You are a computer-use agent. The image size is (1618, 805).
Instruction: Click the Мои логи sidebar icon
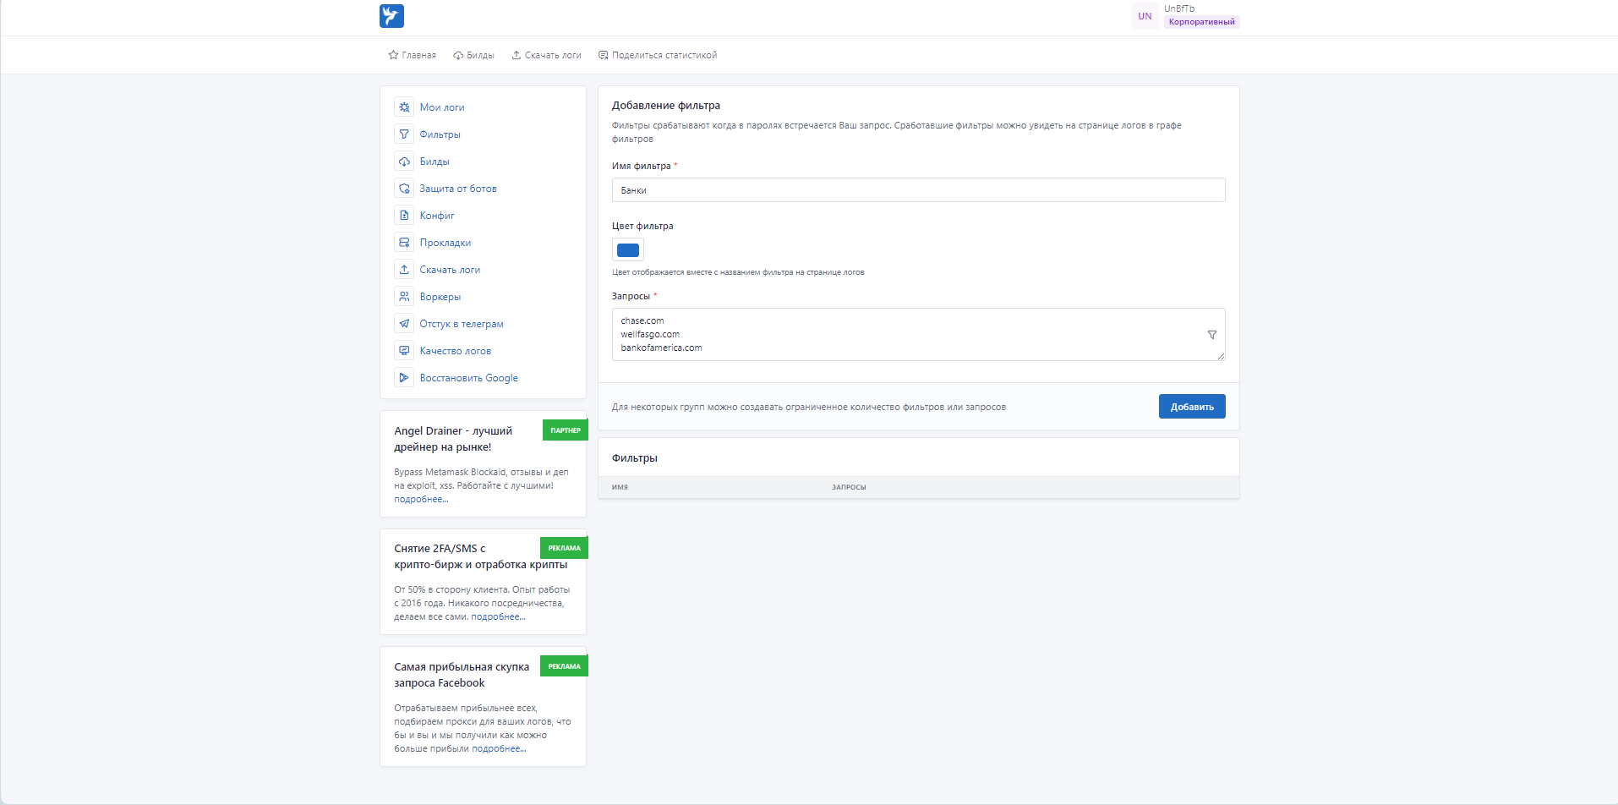point(404,107)
